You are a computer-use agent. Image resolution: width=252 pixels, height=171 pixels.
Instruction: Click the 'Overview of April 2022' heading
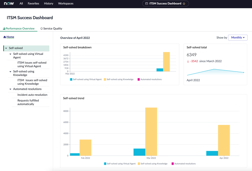(x=75, y=38)
